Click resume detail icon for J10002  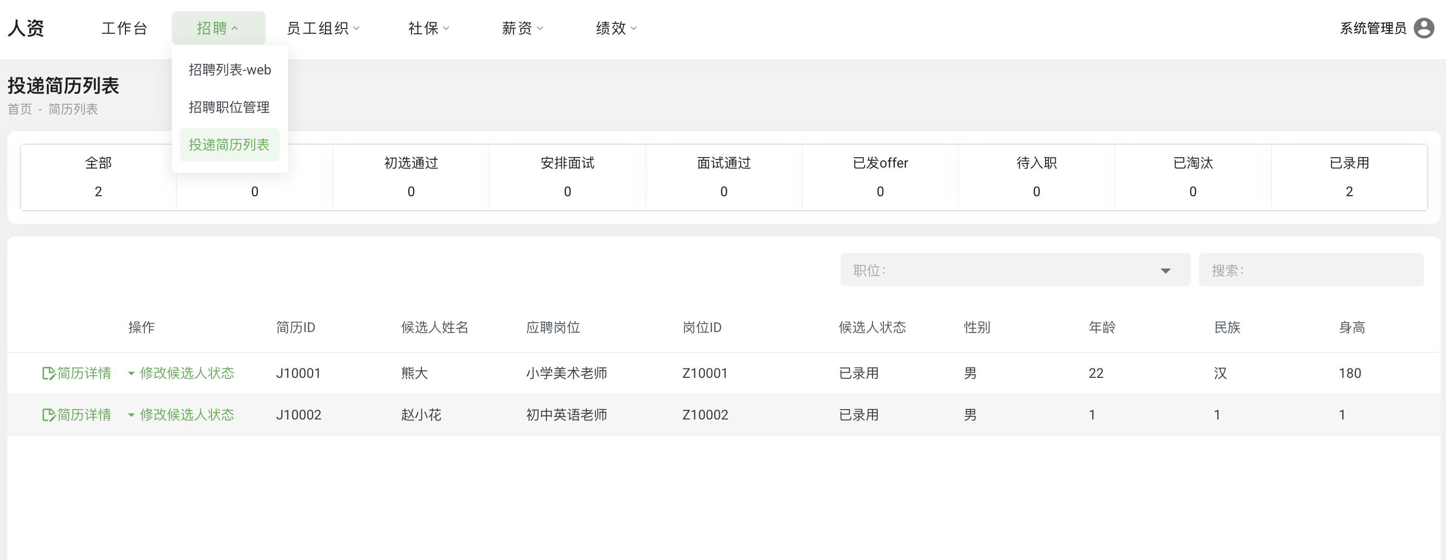49,415
